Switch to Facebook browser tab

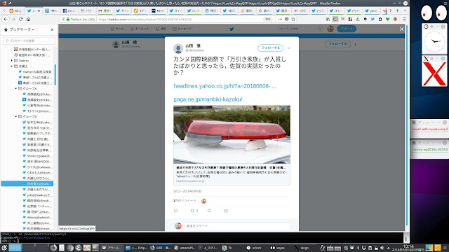tap(69, 10)
